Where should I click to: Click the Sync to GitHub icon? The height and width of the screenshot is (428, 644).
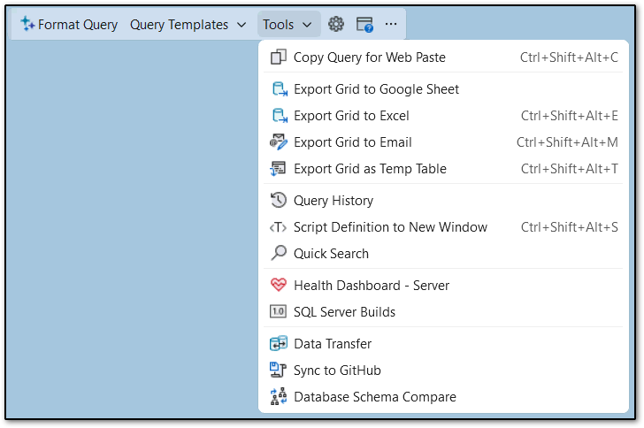tap(279, 371)
